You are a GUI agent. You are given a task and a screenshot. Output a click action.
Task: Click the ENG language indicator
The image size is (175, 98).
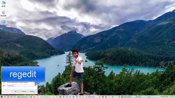coord(167,97)
